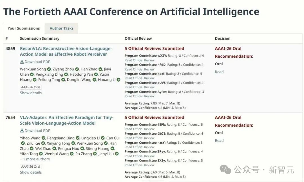Select the Your Submissions tab
The height and width of the screenshot is (182, 304).
point(24,28)
